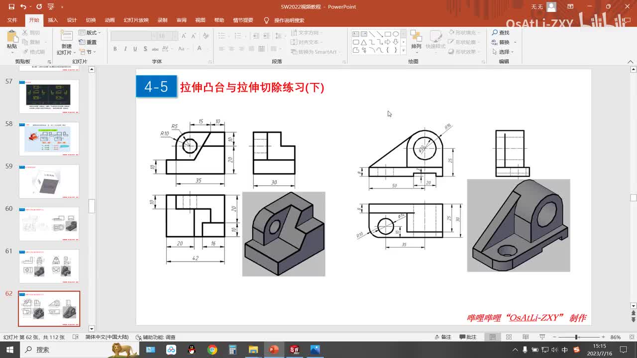Open the Layout (版式) dropdown
The width and height of the screenshot is (637, 358).
[90, 33]
